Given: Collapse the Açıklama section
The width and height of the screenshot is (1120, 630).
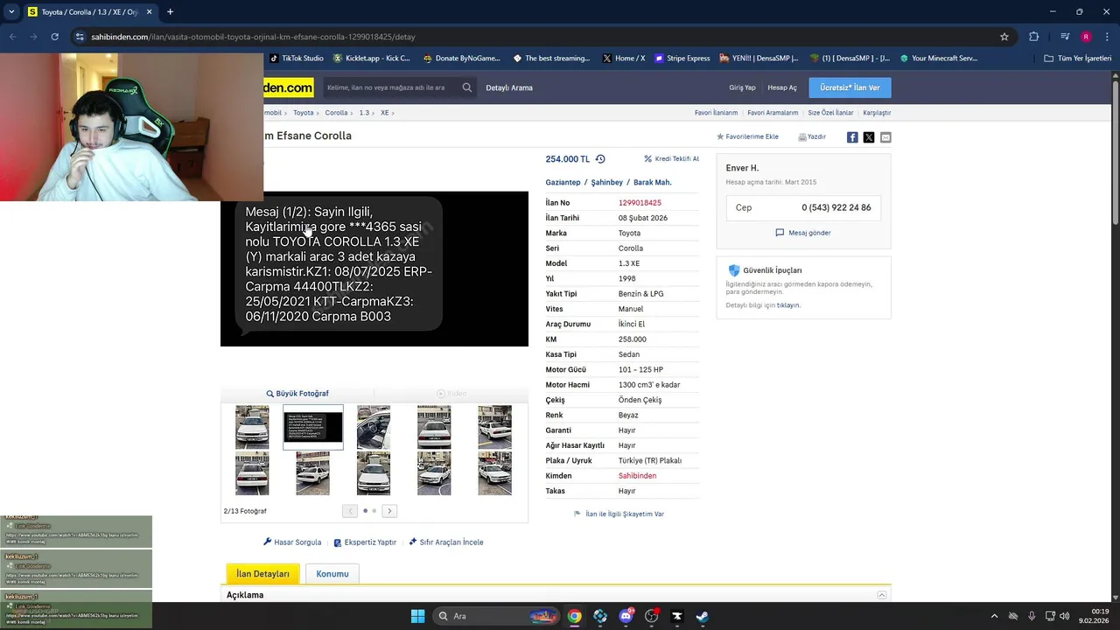Looking at the screenshot, I should coord(882,595).
